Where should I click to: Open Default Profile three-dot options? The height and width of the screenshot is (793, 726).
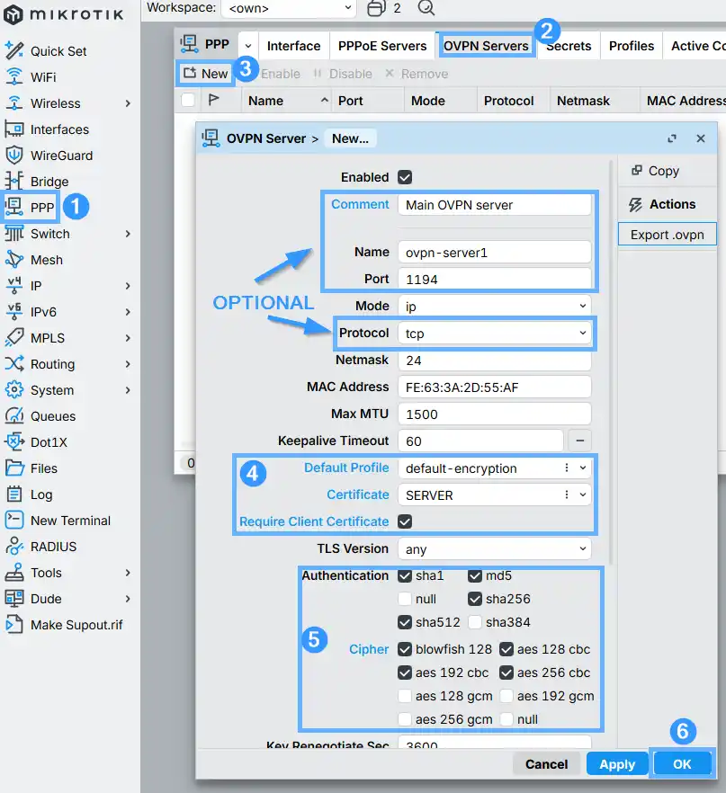coord(567,468)
